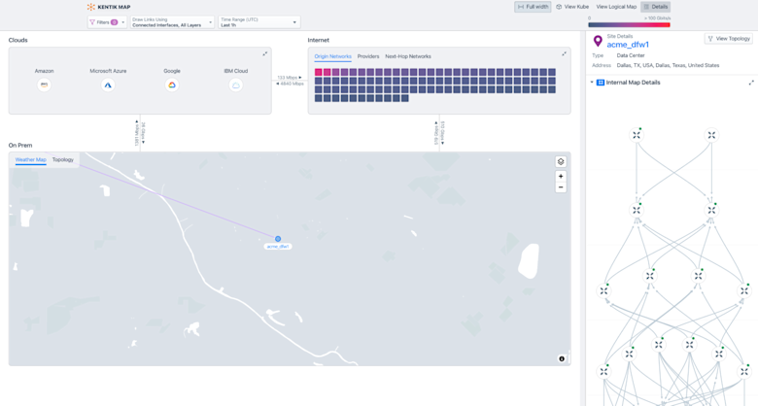Select the IBM Cloud icon
Screen dimensions: 758x406
pos(236,85)
